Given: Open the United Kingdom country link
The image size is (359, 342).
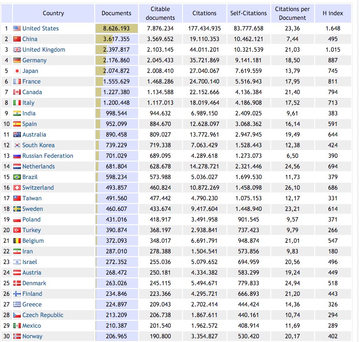Looking at the screenshot, I should 43,50.
